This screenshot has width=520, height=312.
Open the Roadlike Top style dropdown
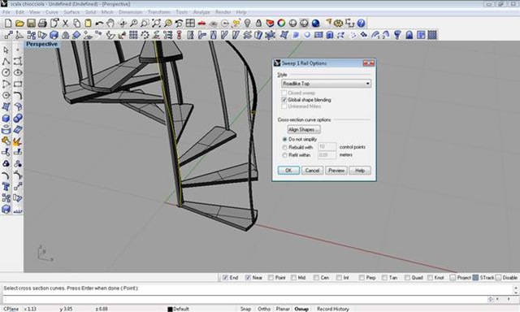point(326,84)
